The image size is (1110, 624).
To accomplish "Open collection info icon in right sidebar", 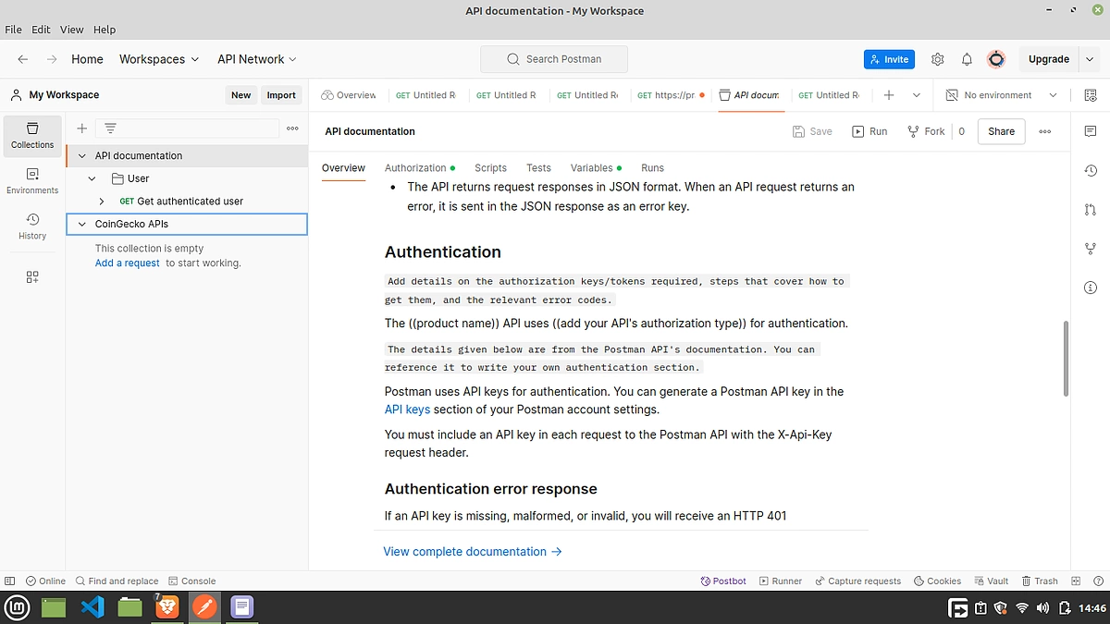I will point(1091,288).
